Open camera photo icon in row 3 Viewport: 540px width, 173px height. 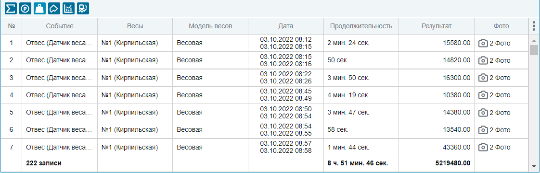(x=483, y=78)
